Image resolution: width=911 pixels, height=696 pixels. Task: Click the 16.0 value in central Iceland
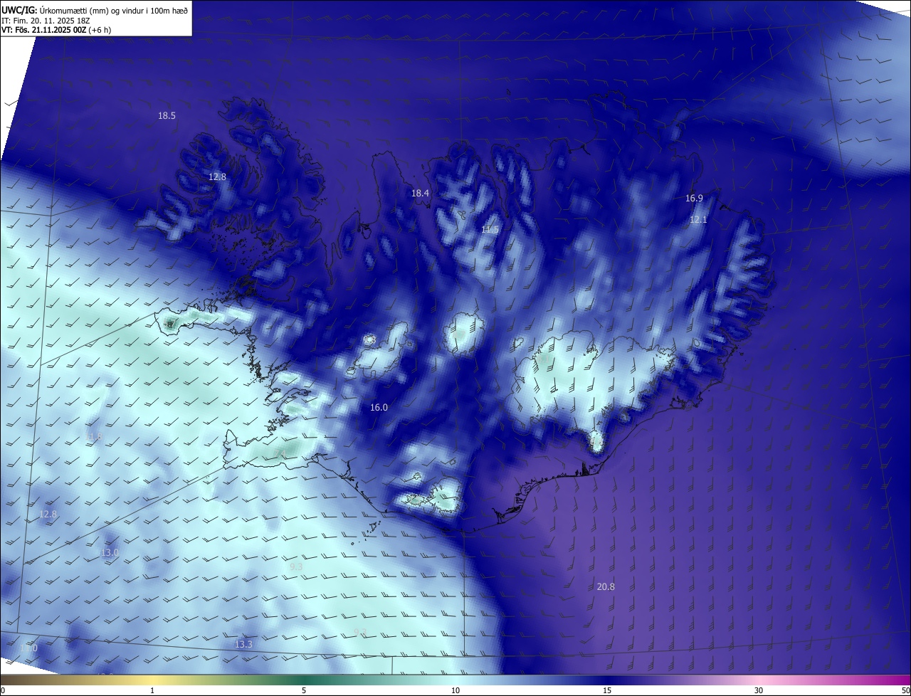(x=379, y=407)
